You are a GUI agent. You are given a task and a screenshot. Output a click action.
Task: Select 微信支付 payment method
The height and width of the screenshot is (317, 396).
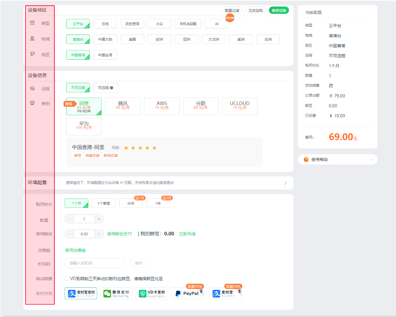[x=116, y=293]
